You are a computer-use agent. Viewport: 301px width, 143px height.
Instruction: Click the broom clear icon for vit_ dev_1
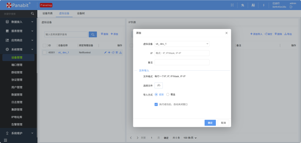pos(113,52)
